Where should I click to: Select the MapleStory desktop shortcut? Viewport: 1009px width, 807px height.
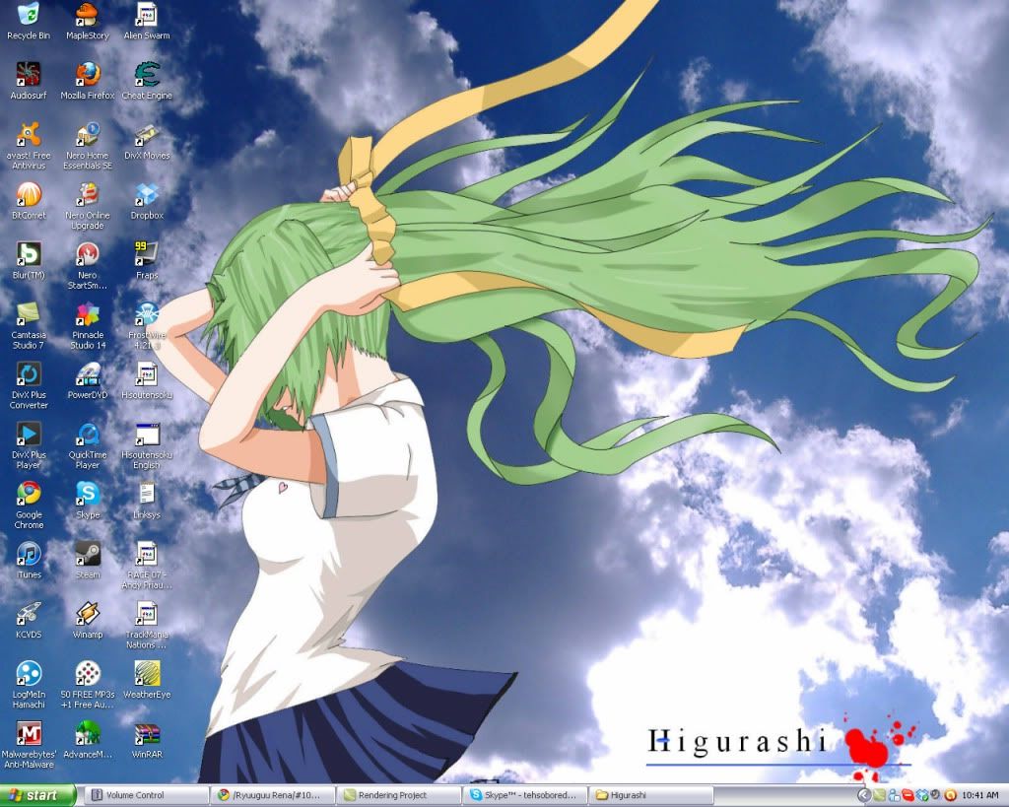(88, 15)
